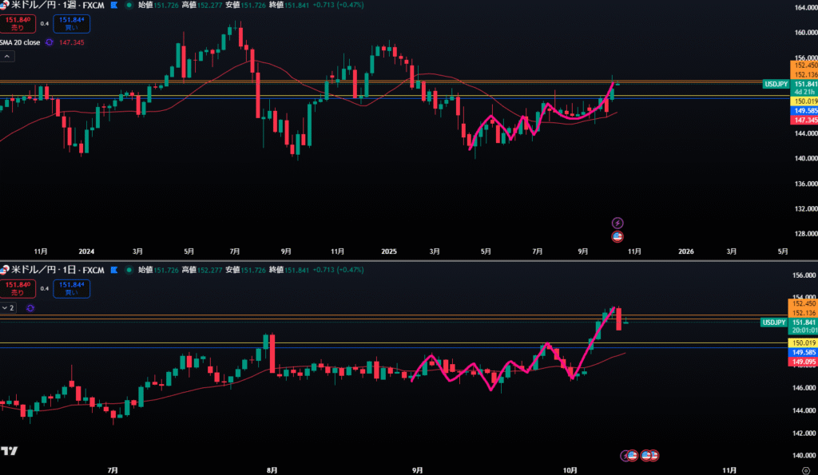Click the US flag economic event icon on weekly chart

tap(617, 236)
